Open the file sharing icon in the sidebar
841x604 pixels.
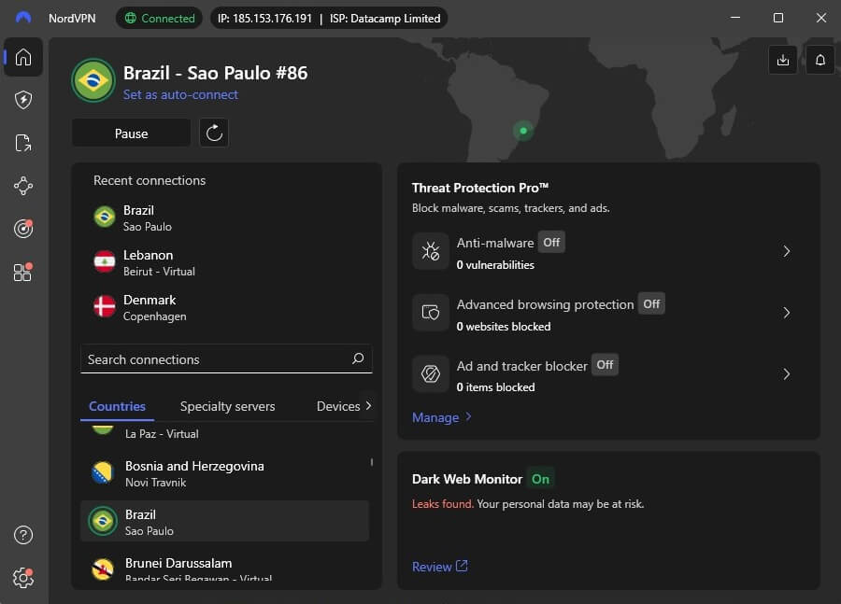22,143
